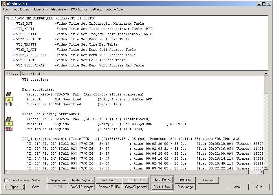The image size is (273, 195).
Task: Click the Add... column header
Action: 12,74
